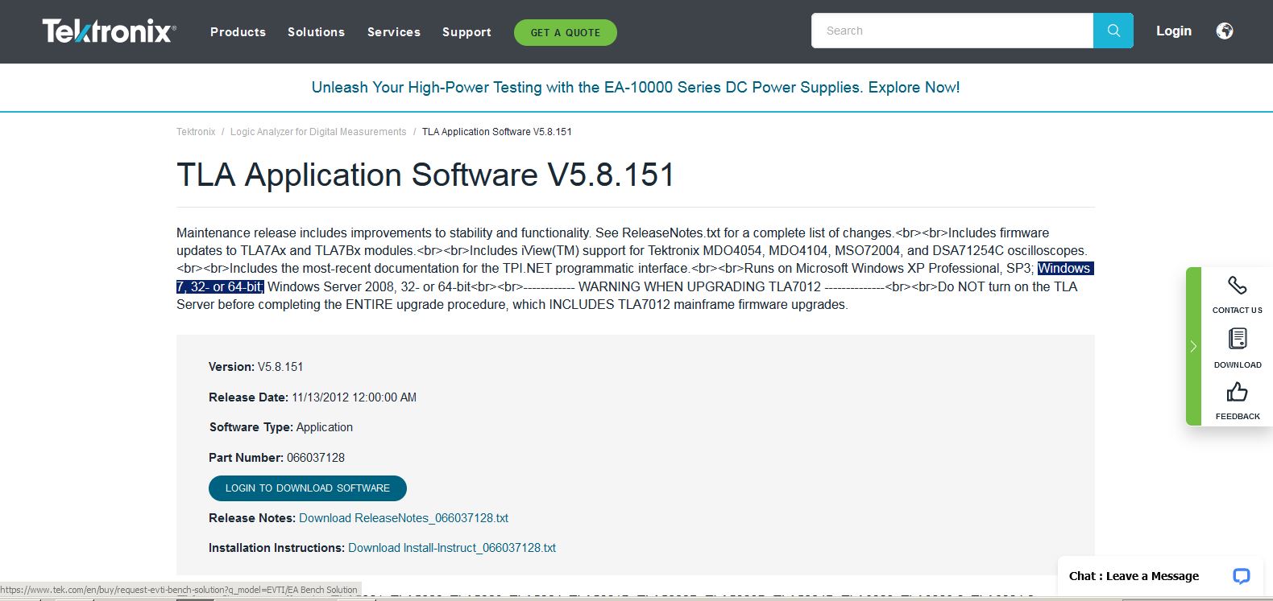The width and height of the screenshot is (1273, 601).
Task: Click the Tektronix logo
Action: tap(109, 31)
